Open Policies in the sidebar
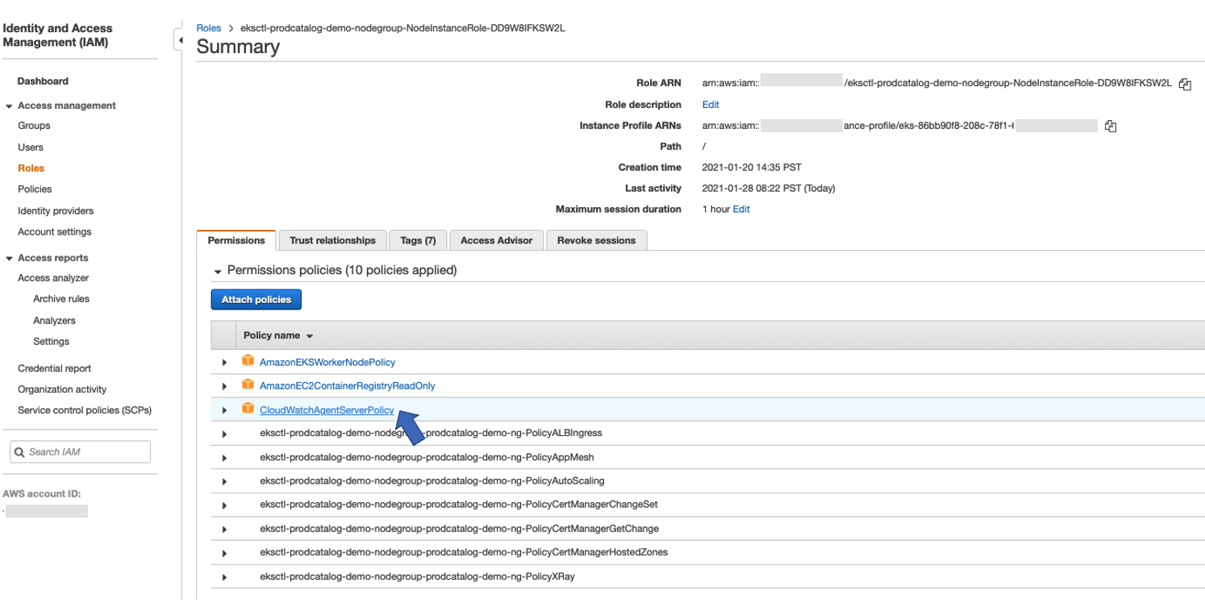1205x603 pixels. pos(35,189)
